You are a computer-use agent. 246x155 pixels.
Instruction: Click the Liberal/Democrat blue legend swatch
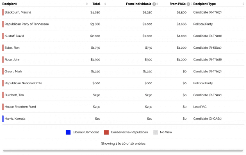point(68,132)
